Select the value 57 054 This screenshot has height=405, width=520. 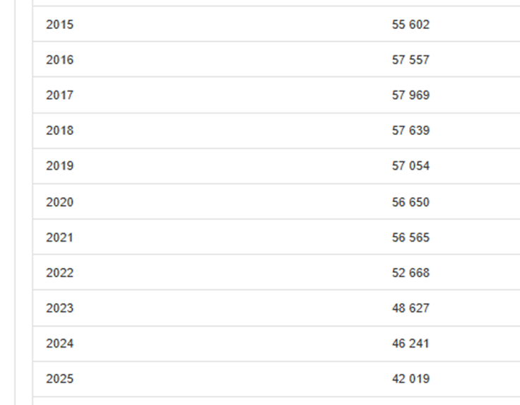coord(410,166)
